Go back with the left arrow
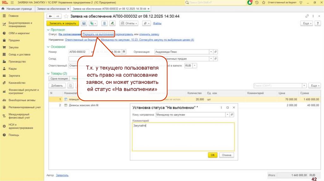 50,16
